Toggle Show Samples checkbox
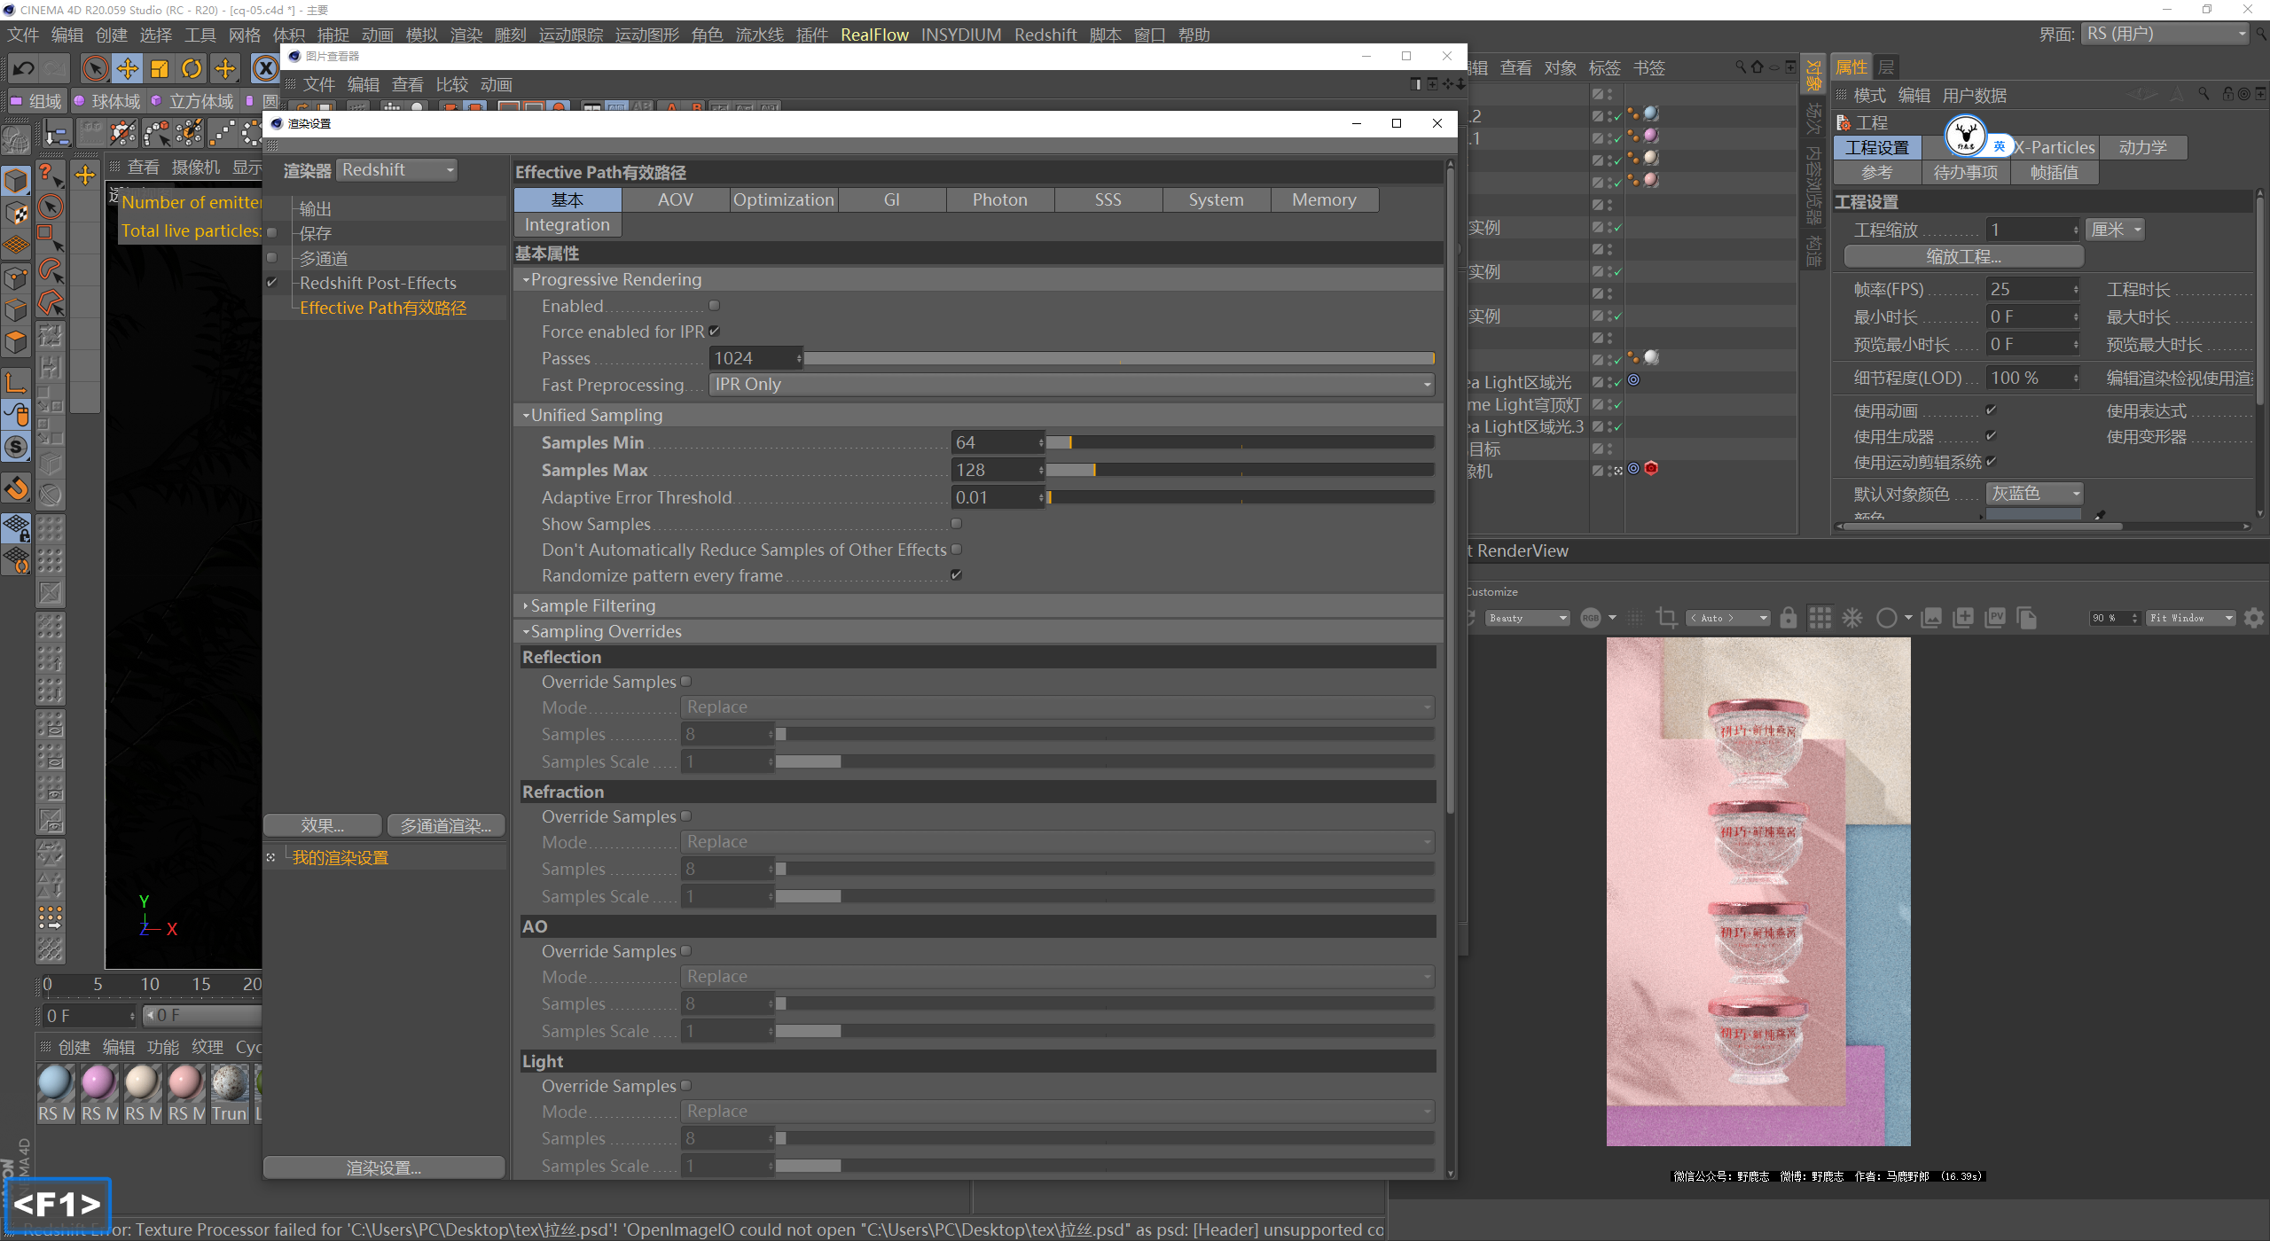Screen dimensions: 2270x1241 point(956,524)
